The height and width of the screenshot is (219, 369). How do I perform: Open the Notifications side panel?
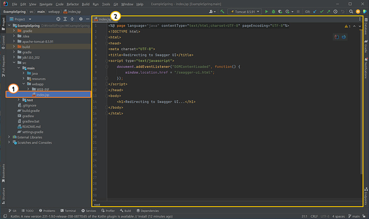[x=366, y=68]
